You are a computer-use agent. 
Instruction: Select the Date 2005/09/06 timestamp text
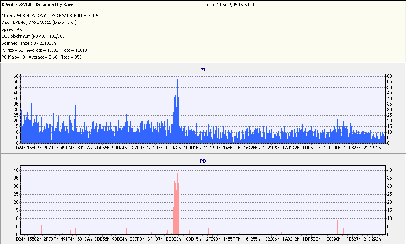[229, 5]
